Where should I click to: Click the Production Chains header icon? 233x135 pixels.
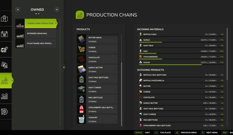[x=80, y=15]
